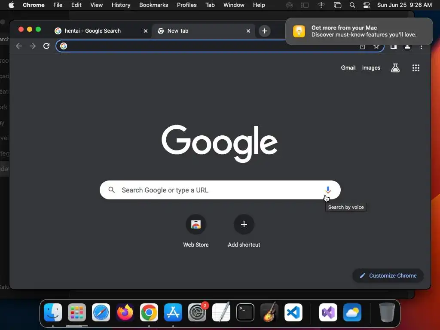Close the New Tab tab
Viewport: 440px width, 330px height.
point(248,31)
